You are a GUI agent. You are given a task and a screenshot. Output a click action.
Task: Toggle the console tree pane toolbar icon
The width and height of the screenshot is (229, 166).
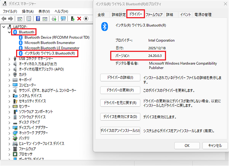point(20,19)
